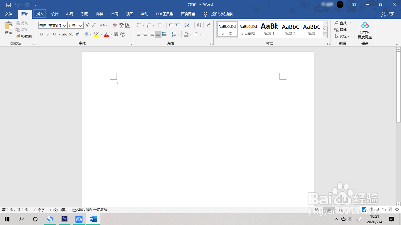Click the yellow highlight color swatch

[96, 34]
